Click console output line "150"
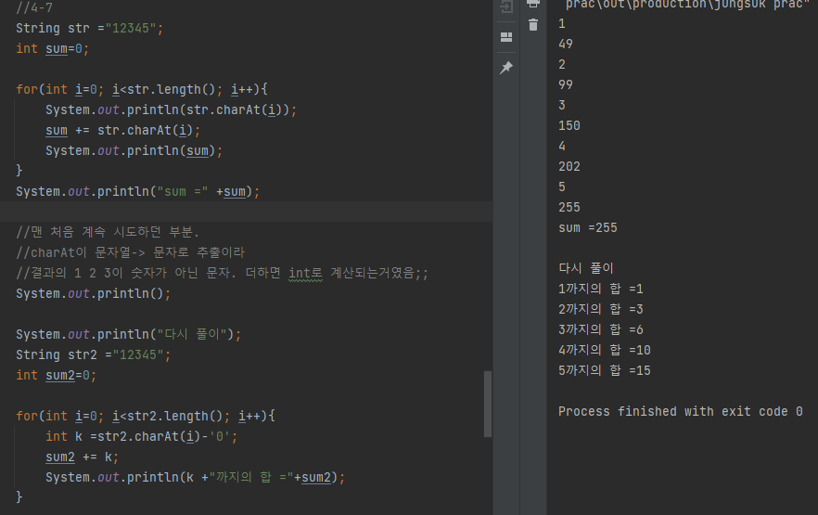This screenshot has height=515, width=818. point(569,126)
